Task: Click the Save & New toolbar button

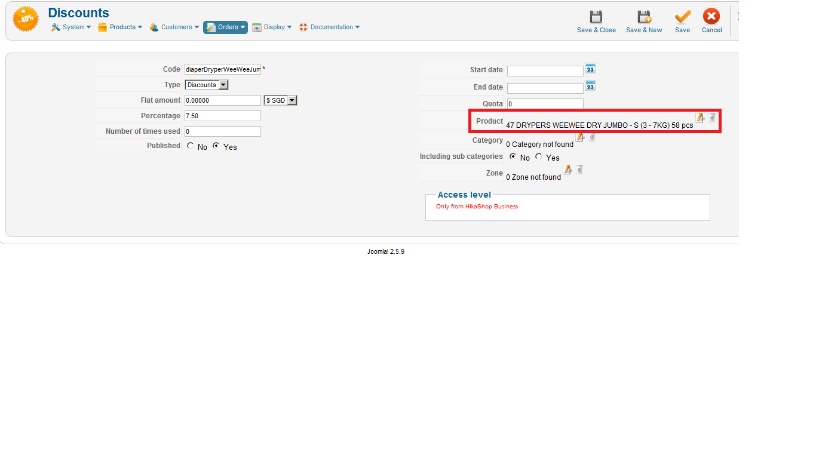Action: pos(644,21)
